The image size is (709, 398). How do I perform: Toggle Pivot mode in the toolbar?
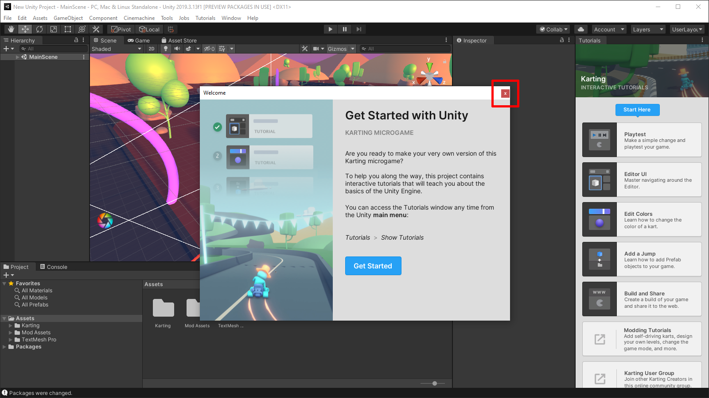click(x=120, y=29)
